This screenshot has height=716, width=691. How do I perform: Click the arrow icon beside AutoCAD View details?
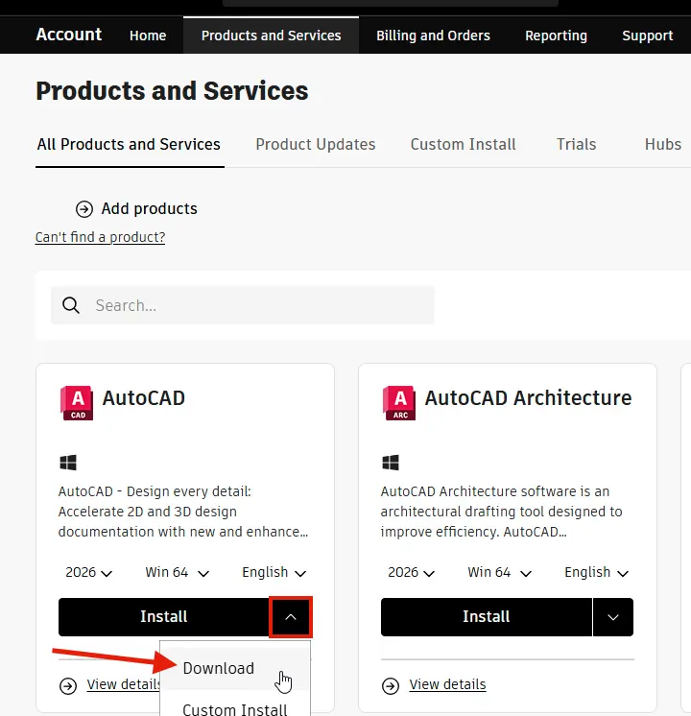pos(68,685)
